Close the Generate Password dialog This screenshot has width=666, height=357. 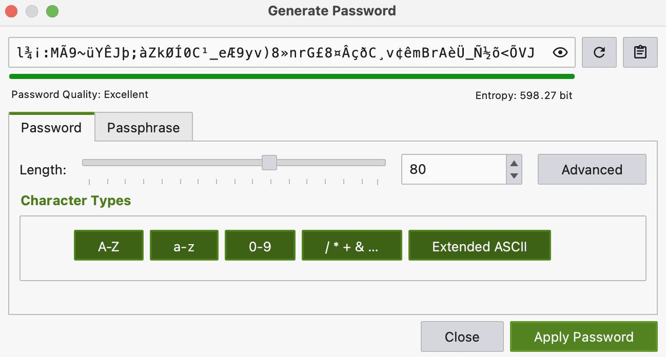pos(462,336)
